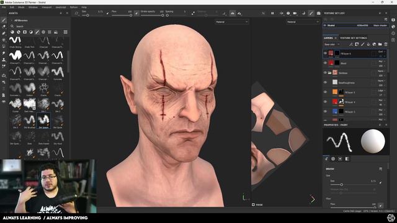Add a paint layer in Layers panel

click(362, 44)
